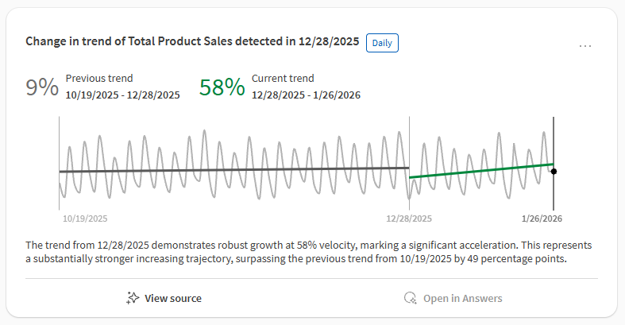Click the View source button label
This screenshot has height=325, width=625.
172,298
